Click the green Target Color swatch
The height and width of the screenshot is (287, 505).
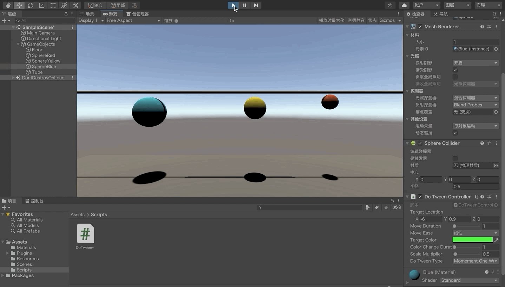472,240
